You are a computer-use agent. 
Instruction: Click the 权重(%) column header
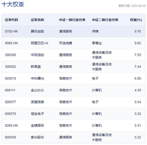(x=136, y=20)
